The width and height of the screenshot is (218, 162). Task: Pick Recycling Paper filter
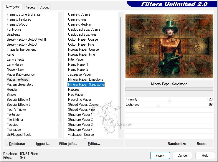80,100
